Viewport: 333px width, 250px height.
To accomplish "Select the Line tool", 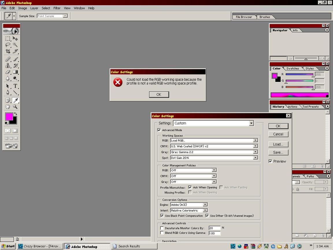I will [x=15, y=93].
